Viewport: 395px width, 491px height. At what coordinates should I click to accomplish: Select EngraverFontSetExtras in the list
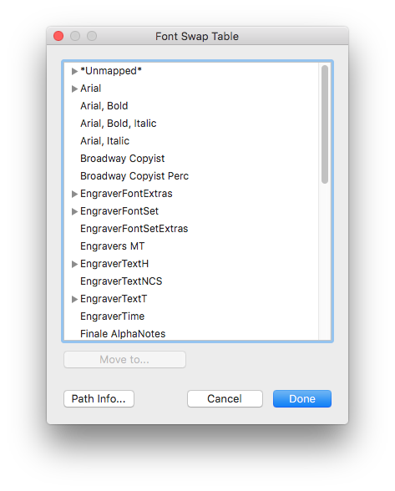coord(191,229)
